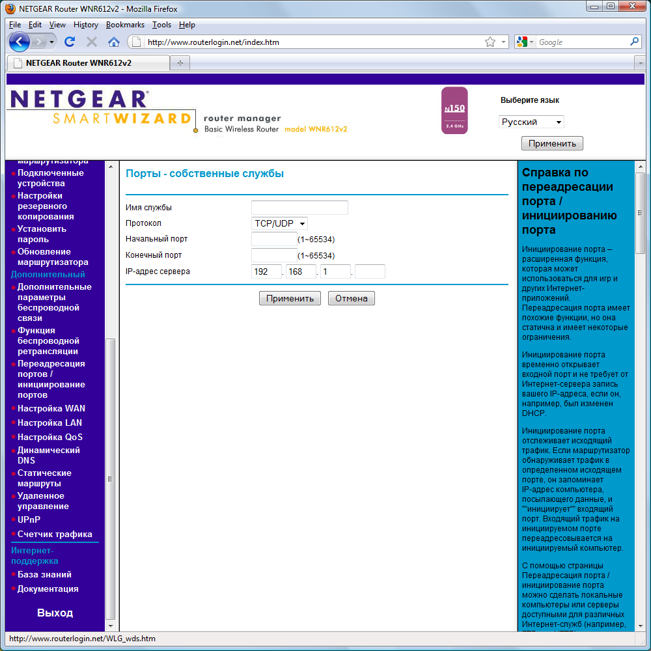The height and width of the screenshot is (651, 651).
Task: Open the Help menu
Action: click(x=187, y=25)
